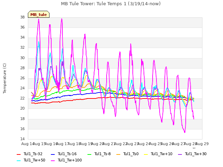Select the Tul1_Ts-8 legend label
The image size is (223, 167).
(x=102, y=154)
